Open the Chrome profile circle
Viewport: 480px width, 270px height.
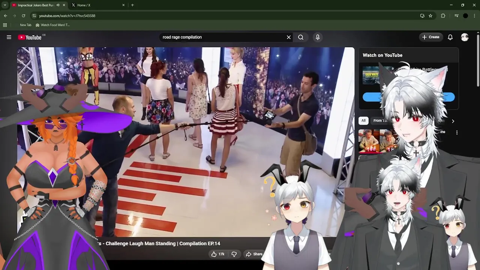[465, 16]
